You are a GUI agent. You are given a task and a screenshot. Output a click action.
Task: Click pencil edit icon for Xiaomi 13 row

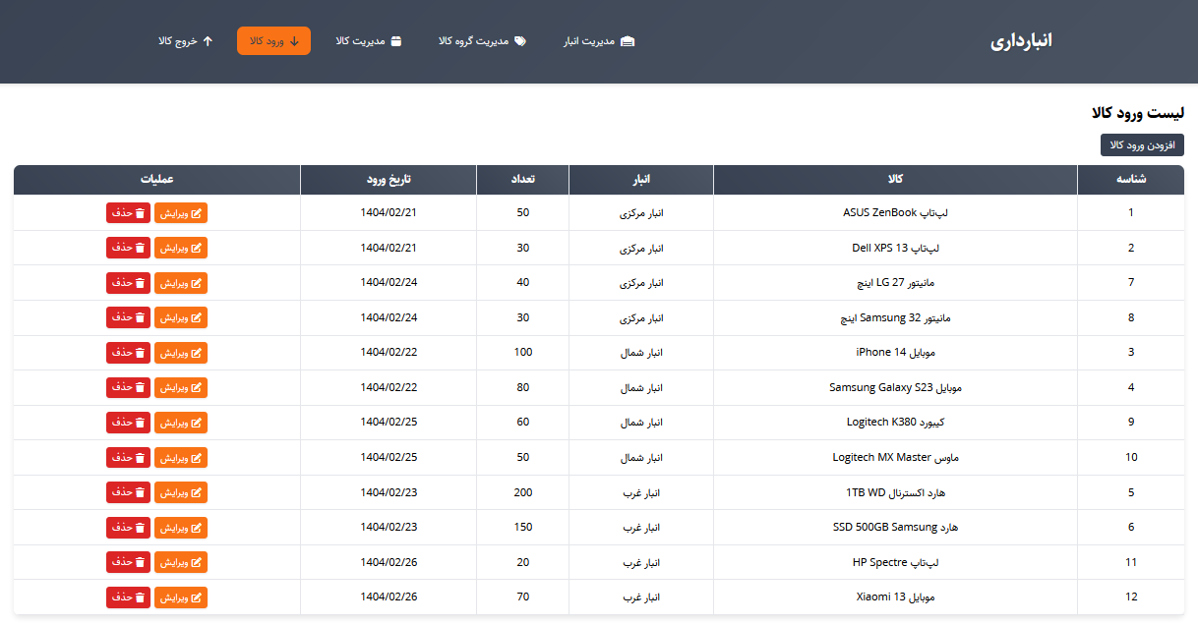[x=197, y=597]
